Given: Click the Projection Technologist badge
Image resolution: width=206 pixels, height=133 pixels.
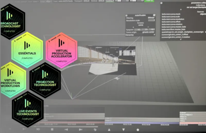Looking at the screenshot, I should coord(45,80).
